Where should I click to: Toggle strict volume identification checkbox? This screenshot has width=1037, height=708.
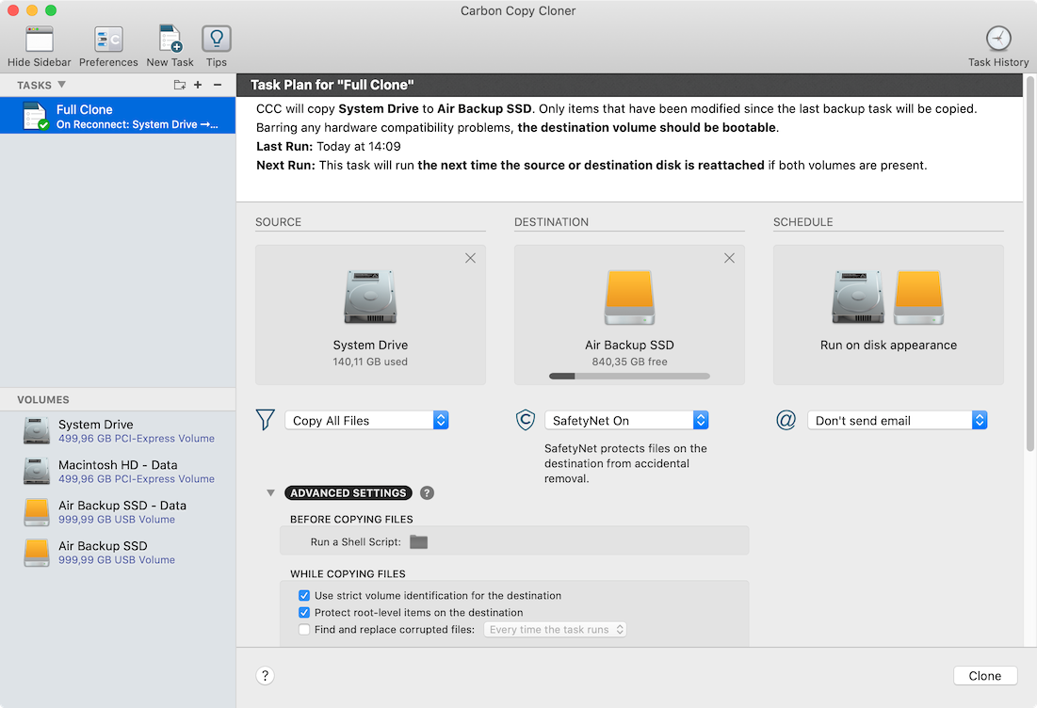[304, 596]
